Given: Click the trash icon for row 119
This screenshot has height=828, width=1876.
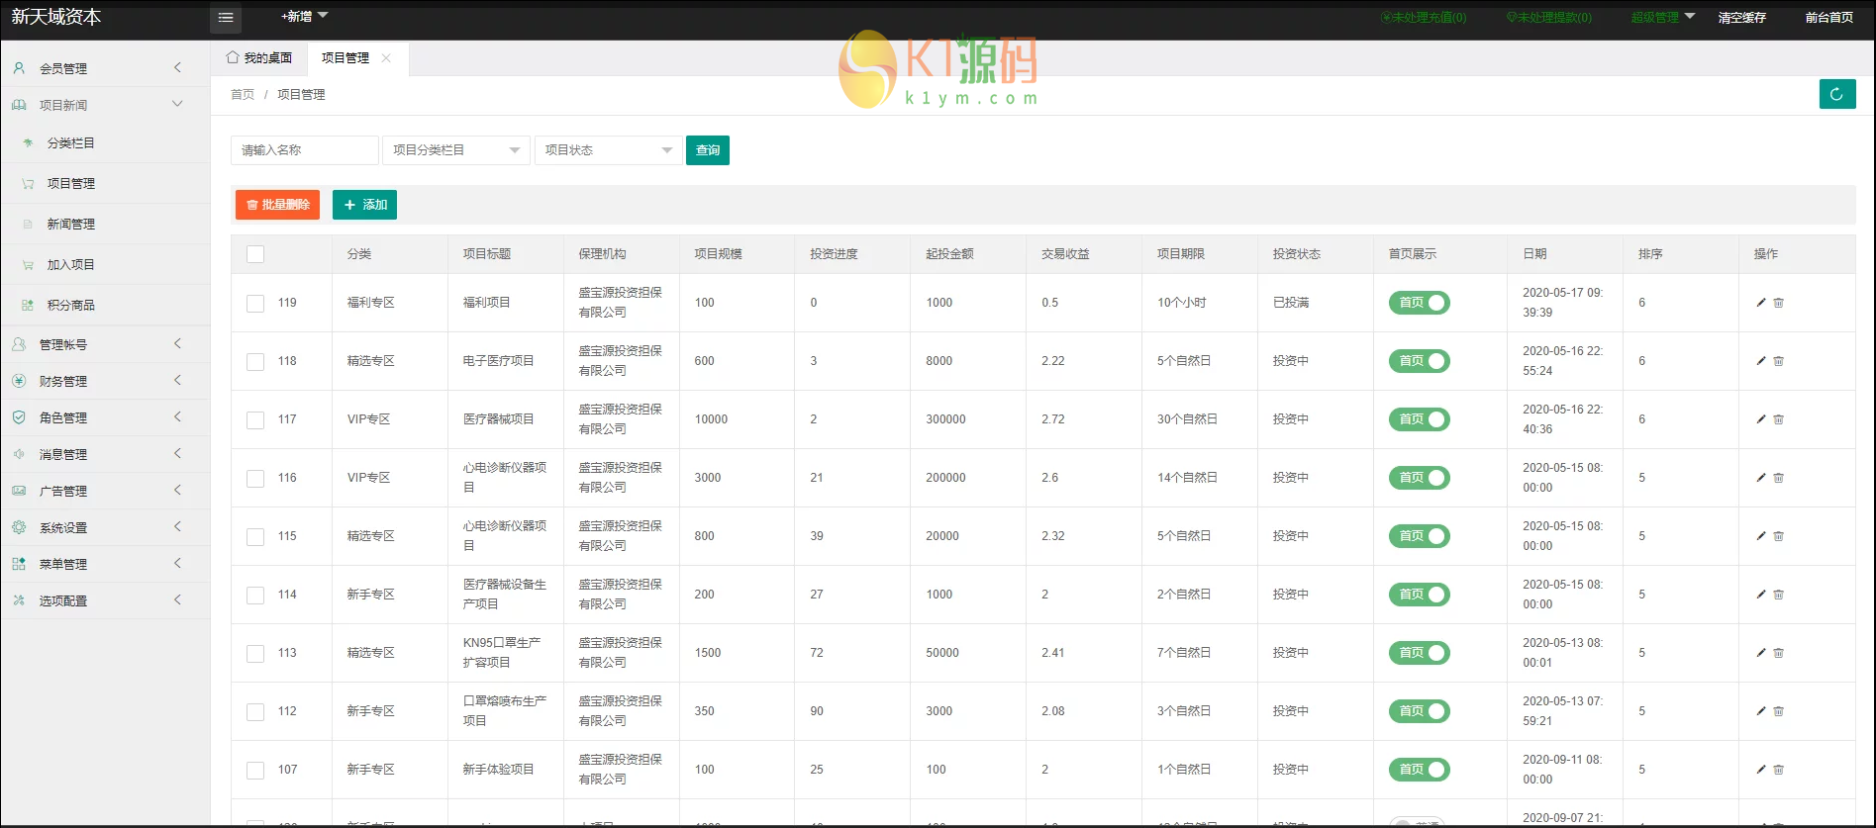Looking at the screenshot, I should [x=1779, y=303].
